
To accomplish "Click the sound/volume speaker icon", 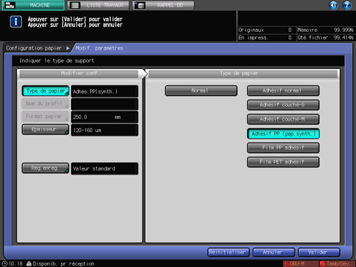I will coord(333,5).
